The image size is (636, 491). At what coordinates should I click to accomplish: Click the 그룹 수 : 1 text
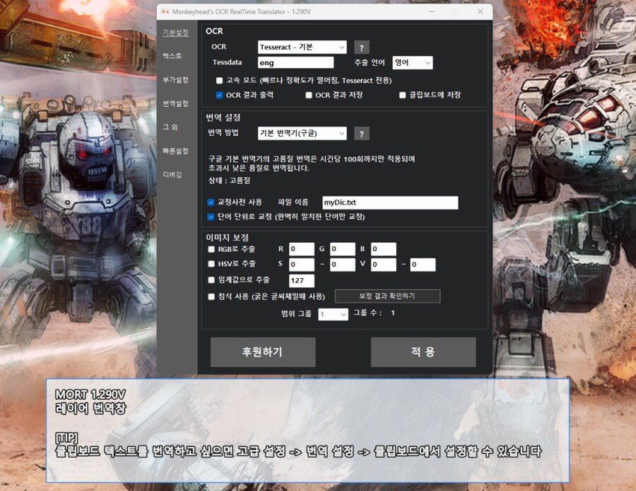click(374, 313)
